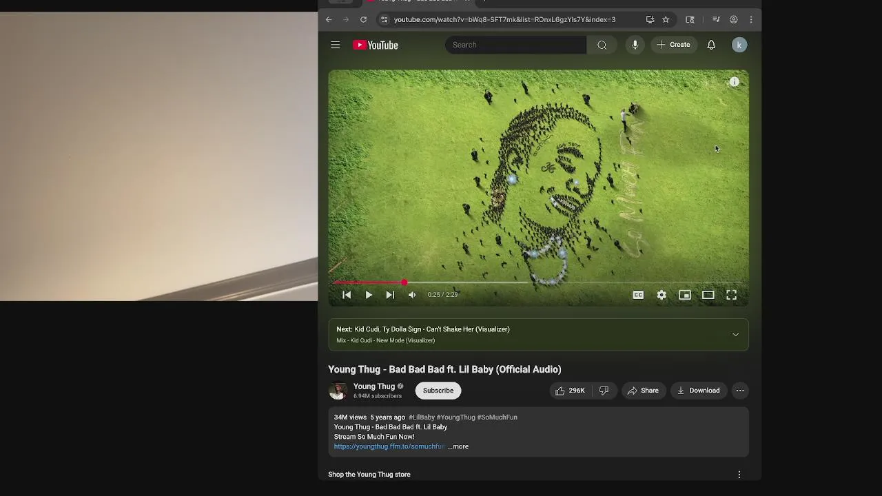The image size is (882, 496).
Task: Subscribe to Young Thug
Action: (438, 391)
